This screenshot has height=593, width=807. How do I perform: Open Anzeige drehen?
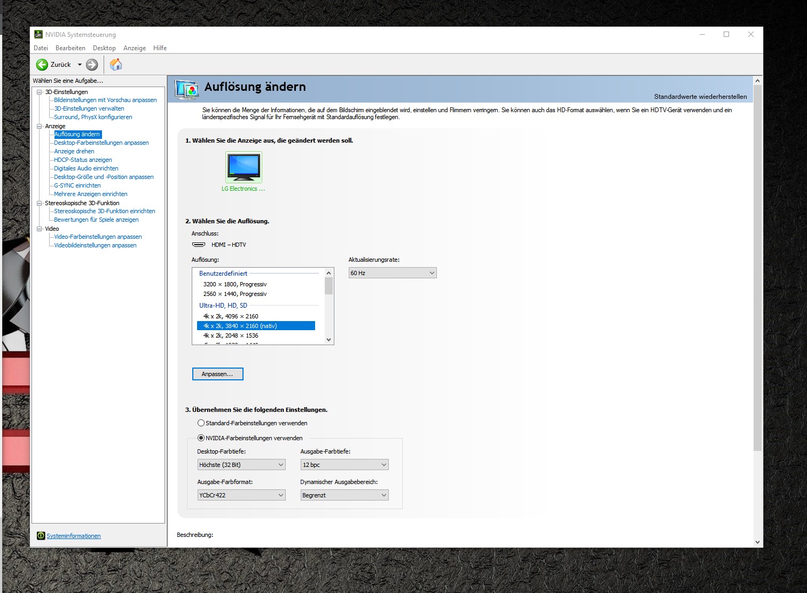pos(74,151)
